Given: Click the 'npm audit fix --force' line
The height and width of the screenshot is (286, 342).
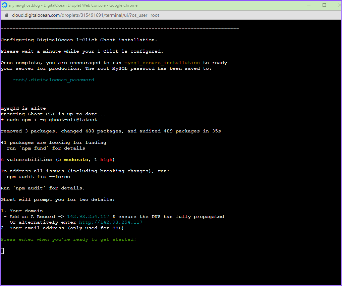Looking at the screenshot, I should tap(38, 176).
